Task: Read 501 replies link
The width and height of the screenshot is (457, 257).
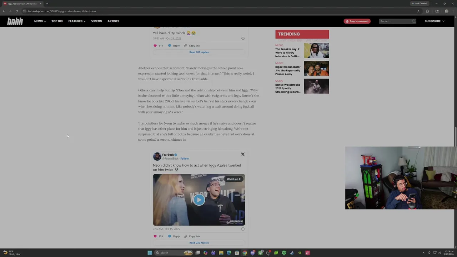Action: coord(199,52)
